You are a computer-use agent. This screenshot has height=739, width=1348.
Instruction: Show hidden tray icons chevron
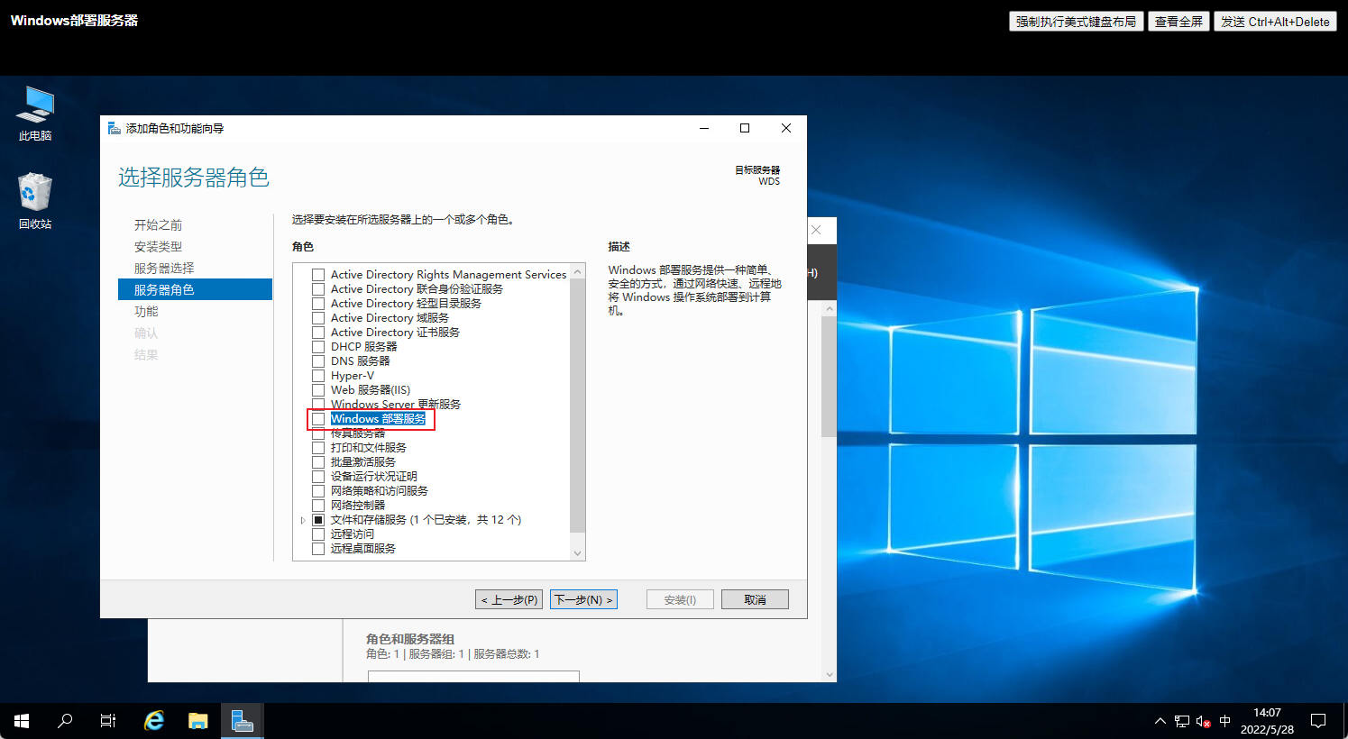(1160, 721)
